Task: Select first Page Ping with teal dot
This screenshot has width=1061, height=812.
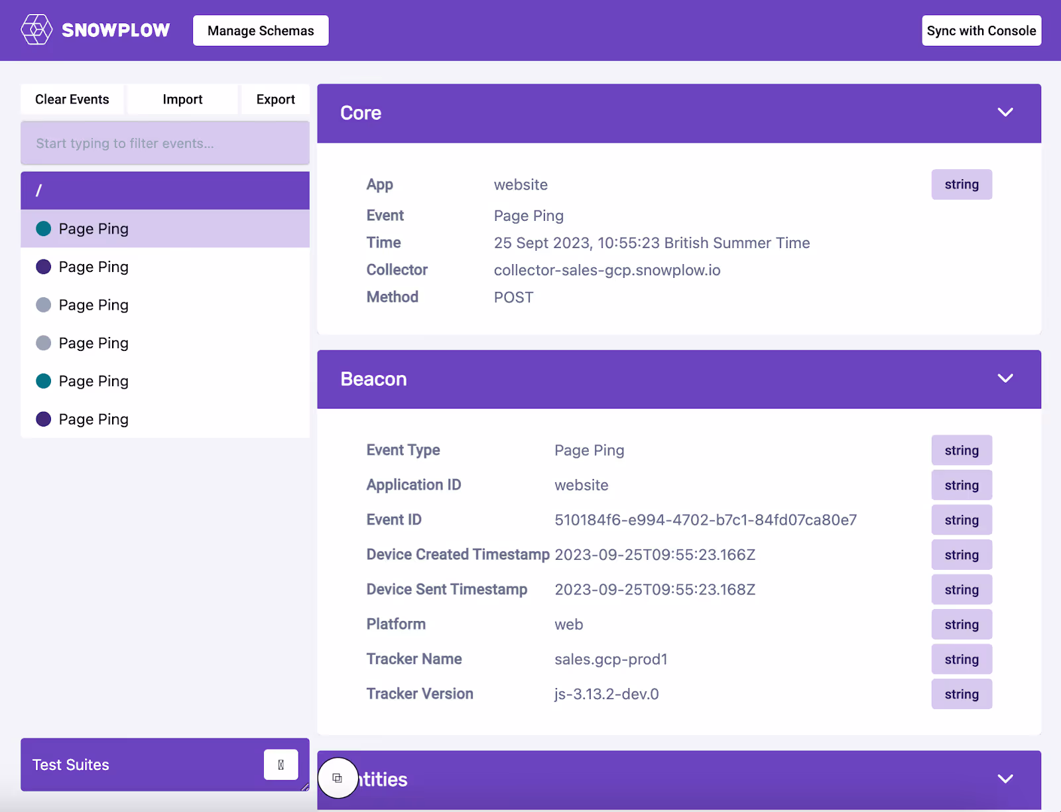Action: coord(165,229)
